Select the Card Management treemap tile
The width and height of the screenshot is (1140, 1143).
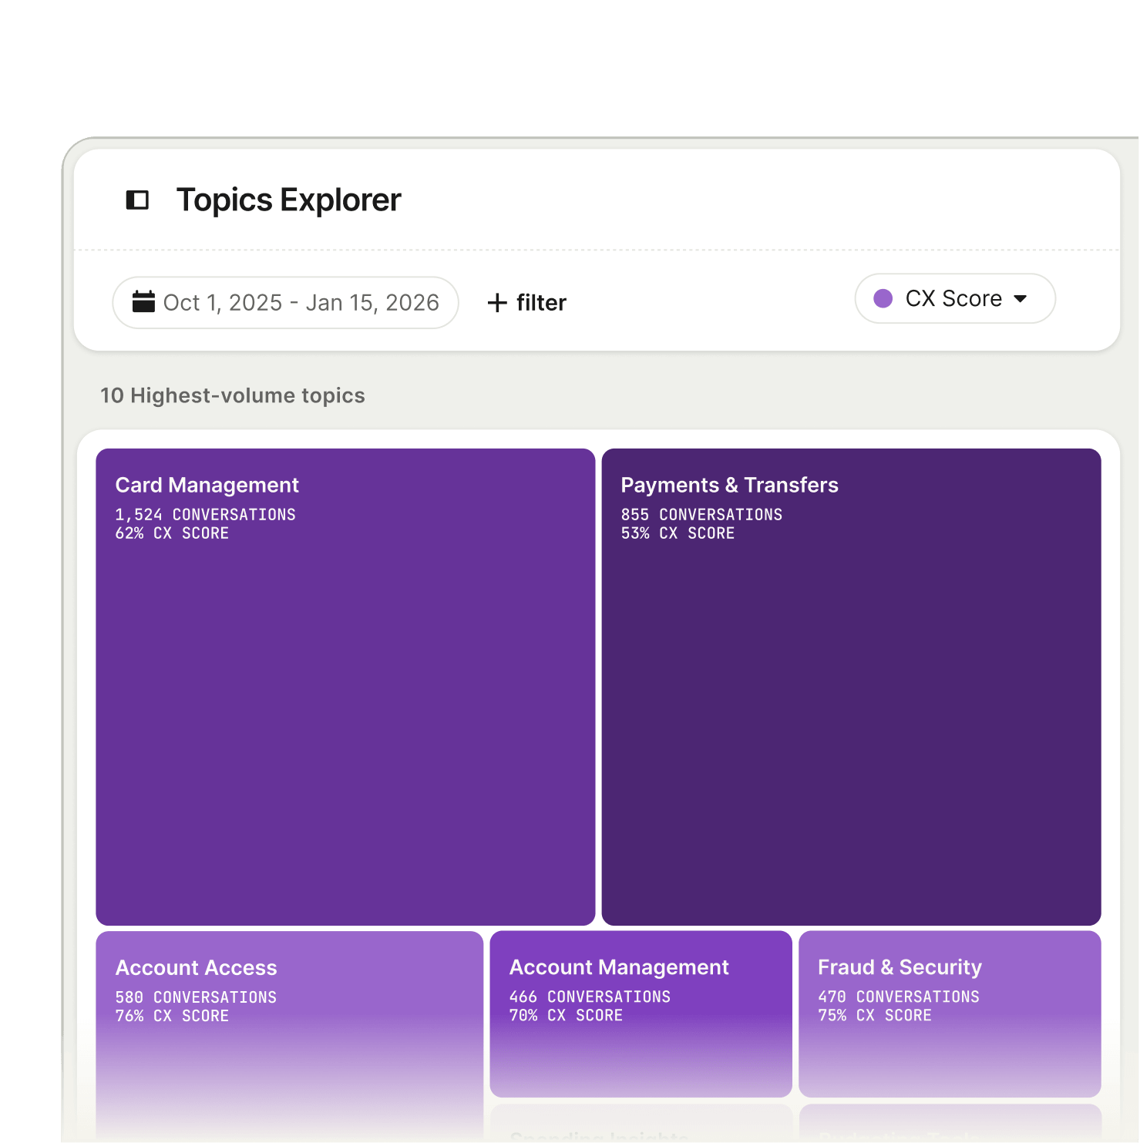345,686
